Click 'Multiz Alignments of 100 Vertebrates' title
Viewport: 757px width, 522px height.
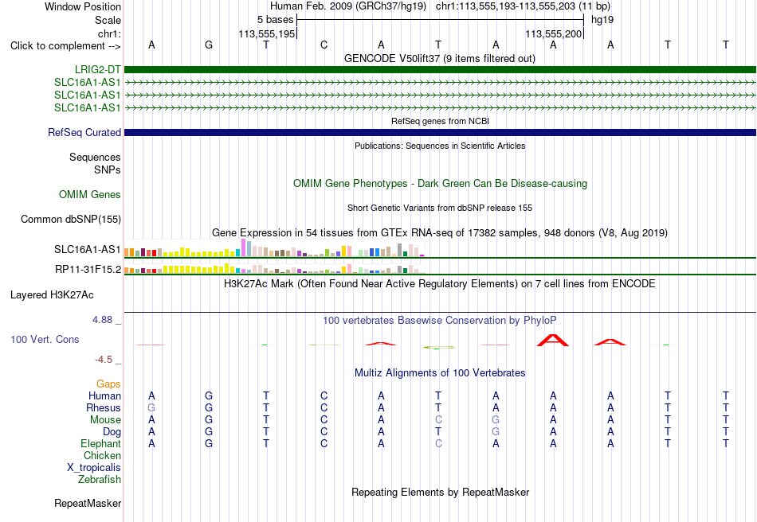coord(440,372)
